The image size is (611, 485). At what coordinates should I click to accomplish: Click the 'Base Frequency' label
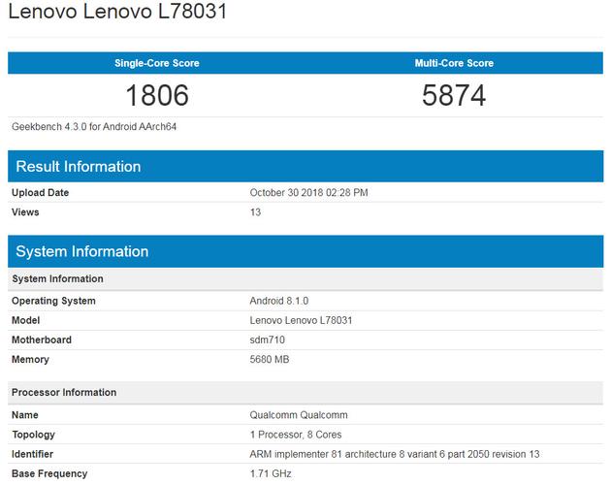(x=49, y=473)
